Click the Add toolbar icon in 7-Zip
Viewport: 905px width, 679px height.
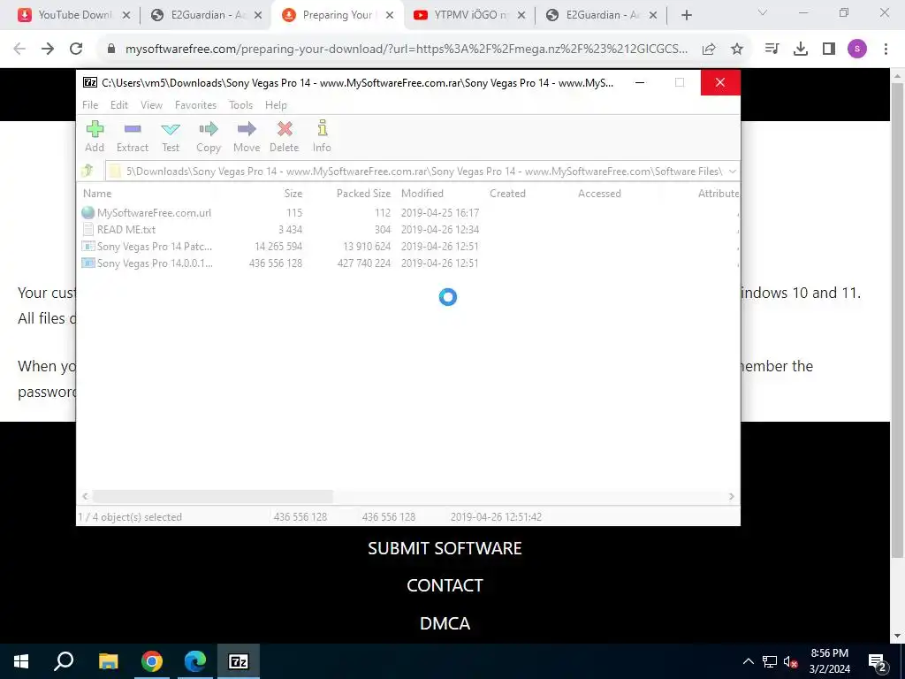[x=95, y=136]
